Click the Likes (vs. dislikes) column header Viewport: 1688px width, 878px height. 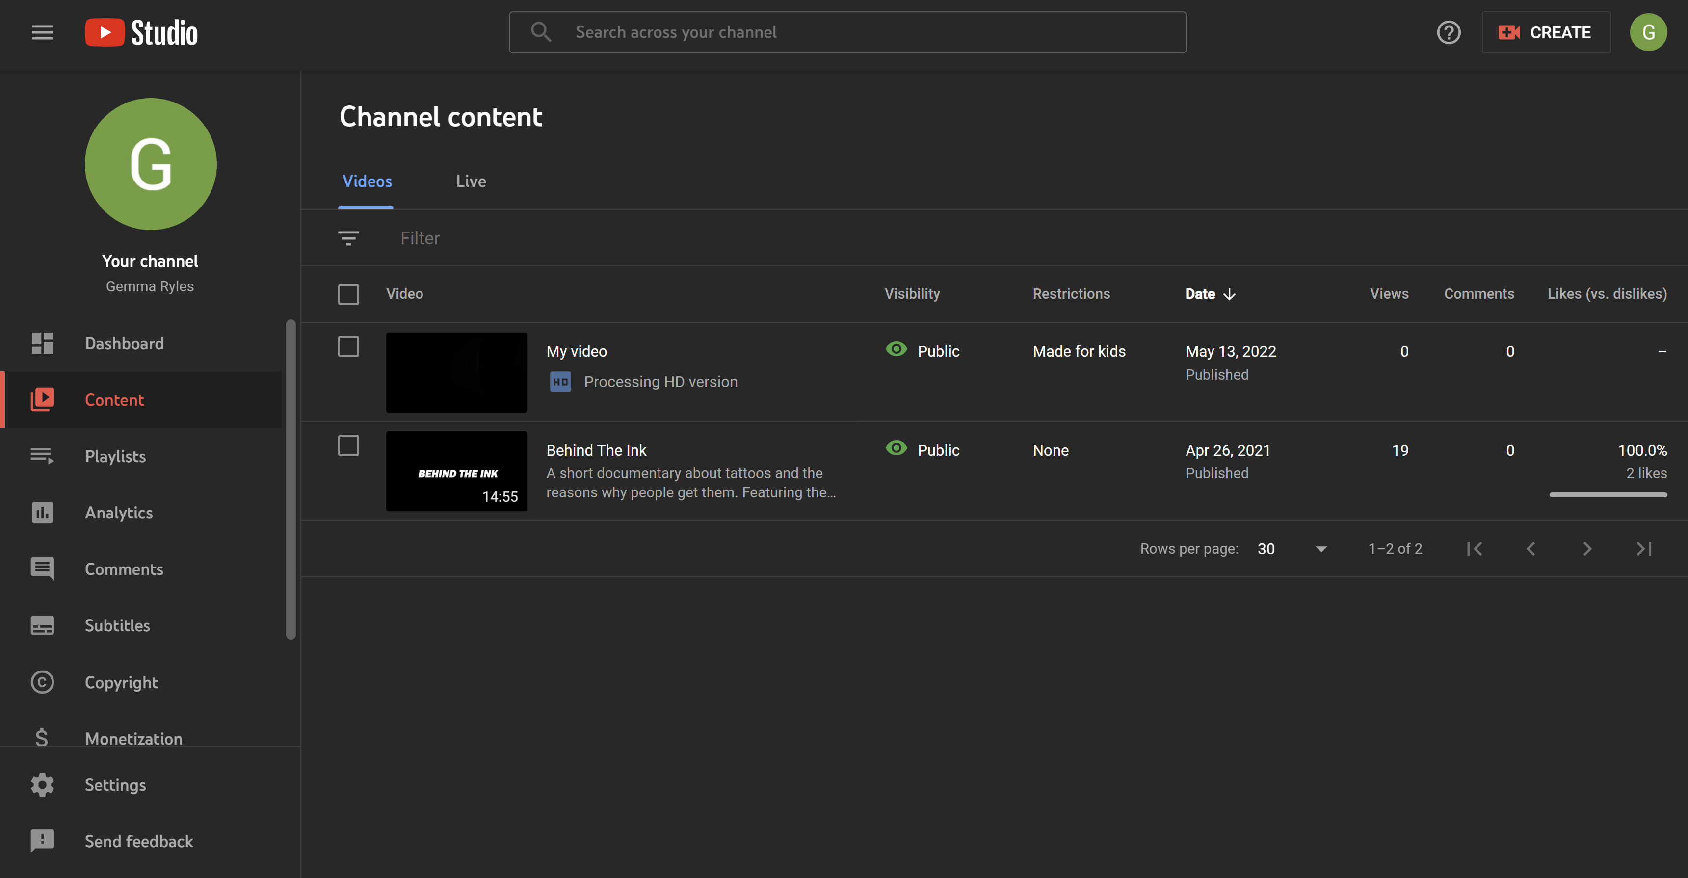coord(1607,294)
